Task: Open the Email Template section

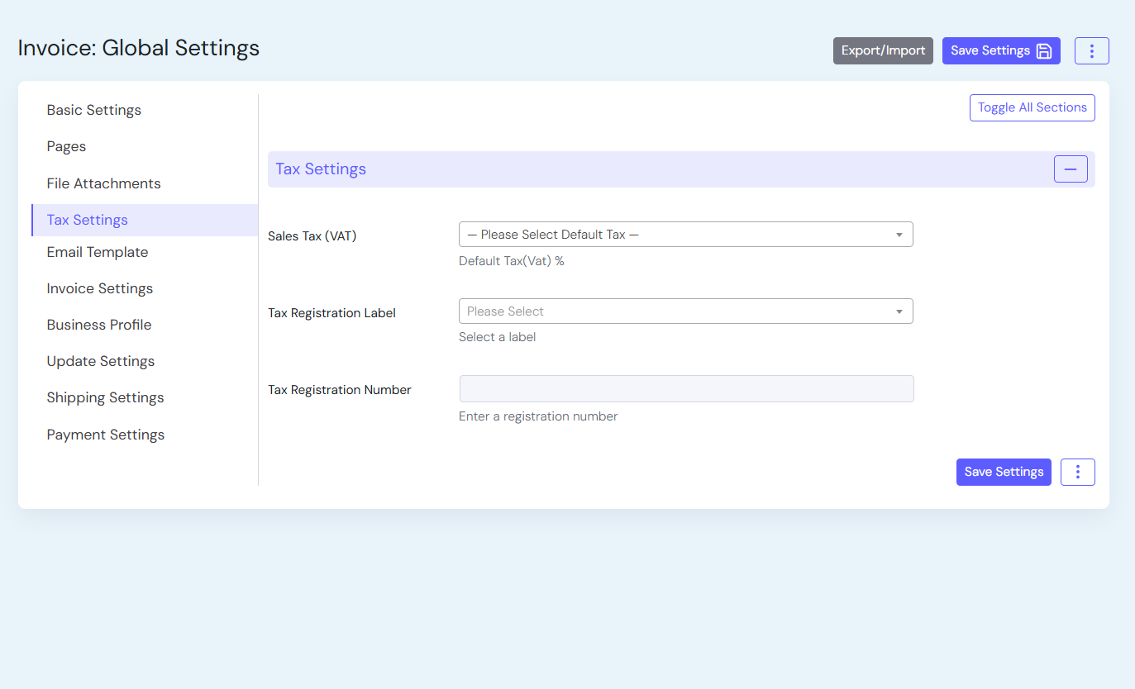Action: tap(98, 252)
